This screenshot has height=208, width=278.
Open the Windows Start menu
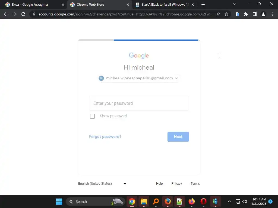pos(59,201)
